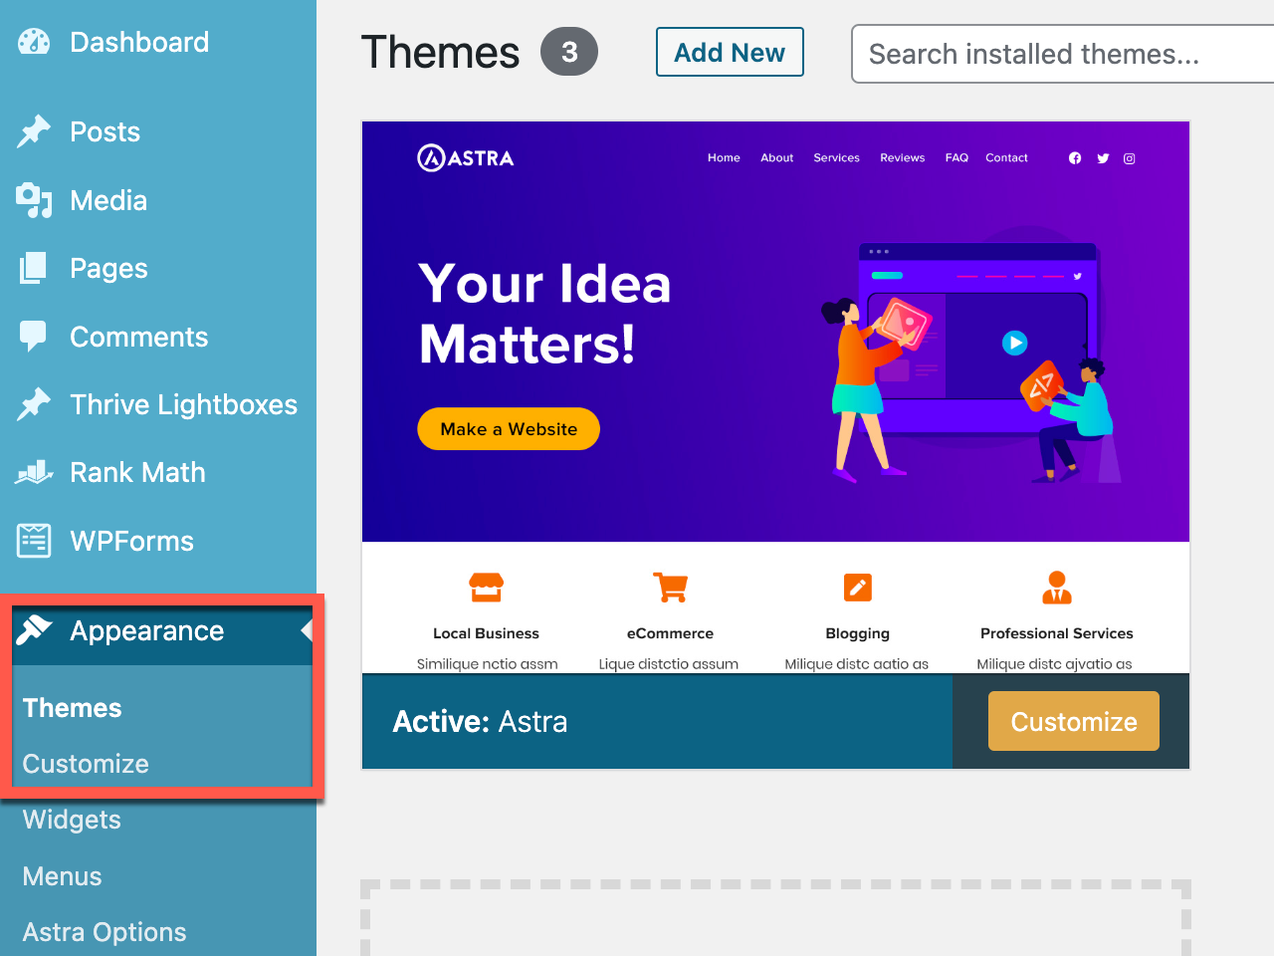Click the Astra logo in theme preview
1274x956 pixels.
coord(465,157)
